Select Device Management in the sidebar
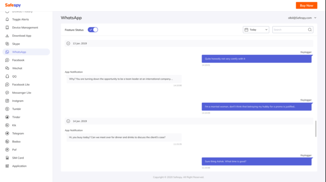 click(25, 28)
